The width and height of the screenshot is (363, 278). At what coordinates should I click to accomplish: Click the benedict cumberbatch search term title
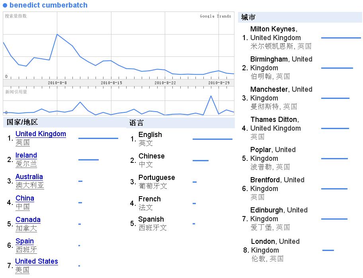pos(49,6)
